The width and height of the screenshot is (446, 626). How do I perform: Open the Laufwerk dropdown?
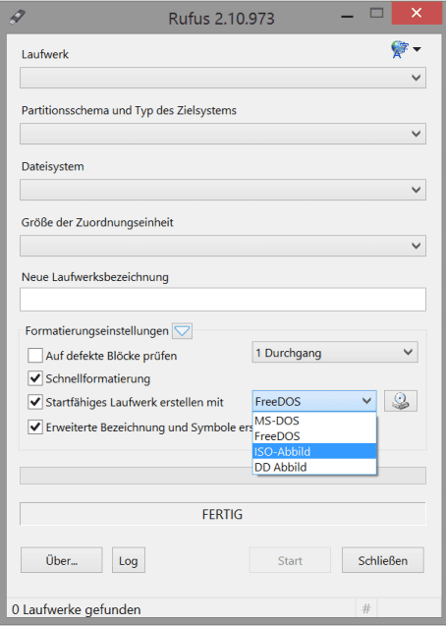point(223,78)
